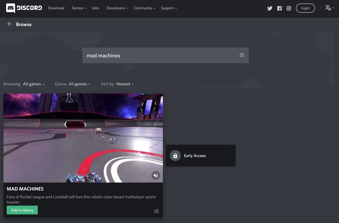Open the Mad Machines video thumbnail
Screen dimensions: 339x223
83,138
